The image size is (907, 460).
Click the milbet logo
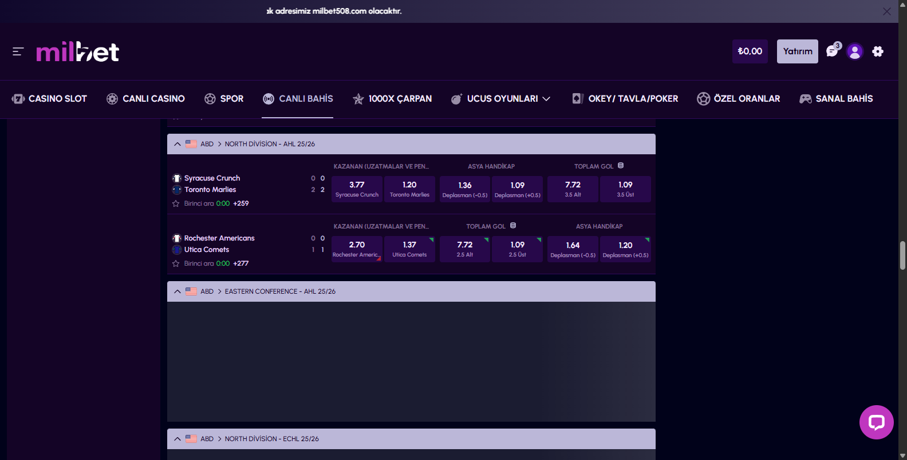78,52
